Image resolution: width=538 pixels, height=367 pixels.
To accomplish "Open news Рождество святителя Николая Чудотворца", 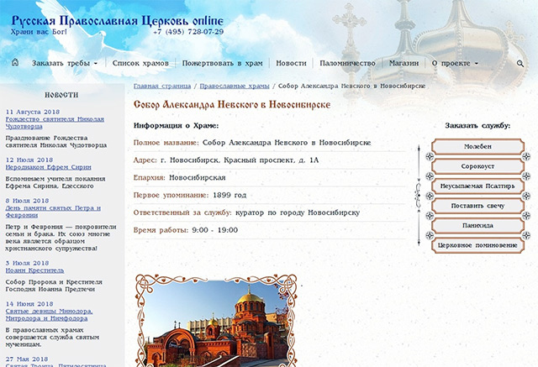I will pos(55,123).
